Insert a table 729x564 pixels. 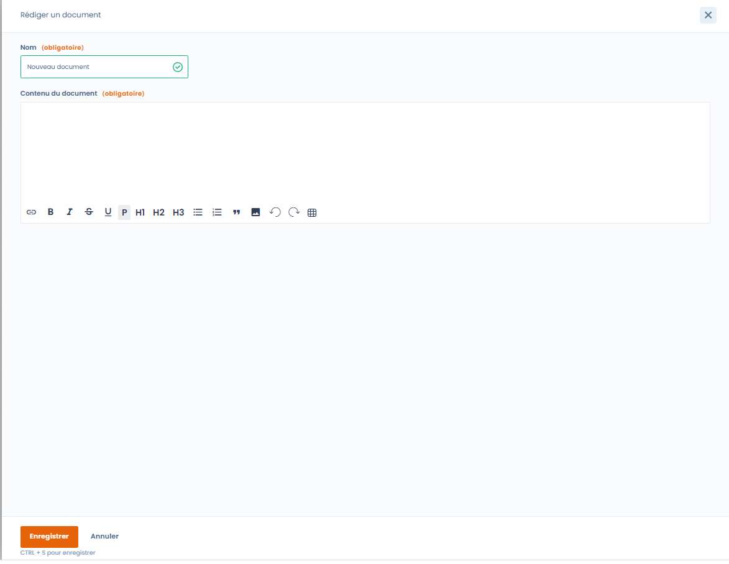click(312, 212)
